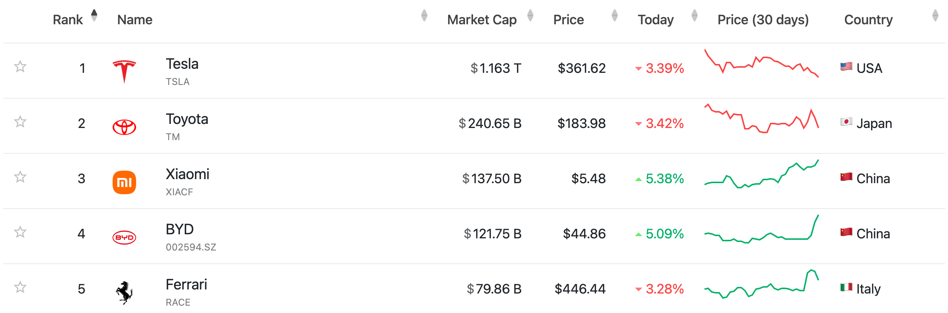The height and width of the screenshot is (313, 948).
Task: Toggle favorite star for Xiaomi
Action: pyautogui.click(x=20, y=177)
